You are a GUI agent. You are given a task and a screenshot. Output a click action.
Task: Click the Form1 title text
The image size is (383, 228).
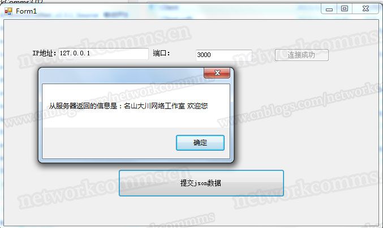click(26, 11)
